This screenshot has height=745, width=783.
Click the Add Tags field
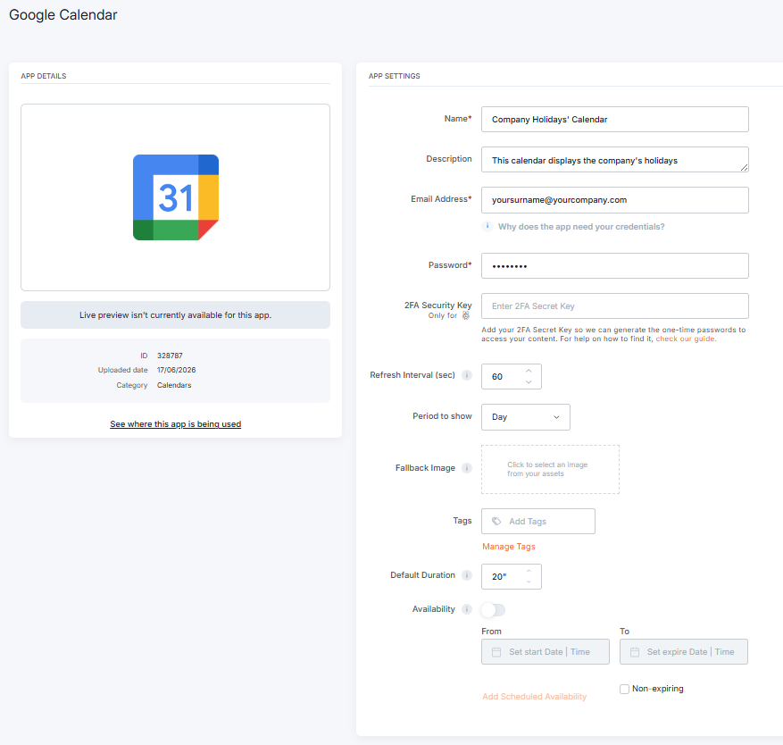(x=538, y=521)
